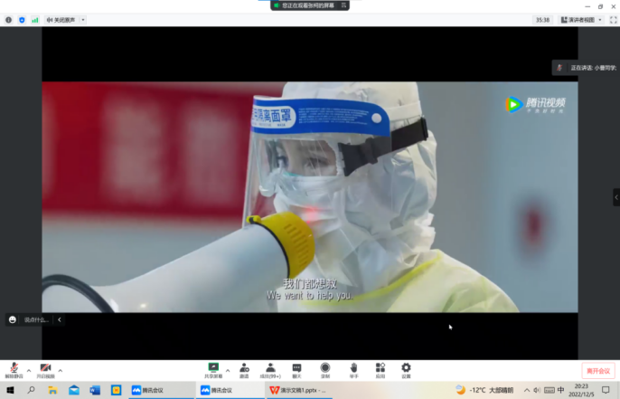Viewport: 620px width, 399px height.
Task: Open the speaker view (演讲者视图) dropdown
Action: click(581, 20)
